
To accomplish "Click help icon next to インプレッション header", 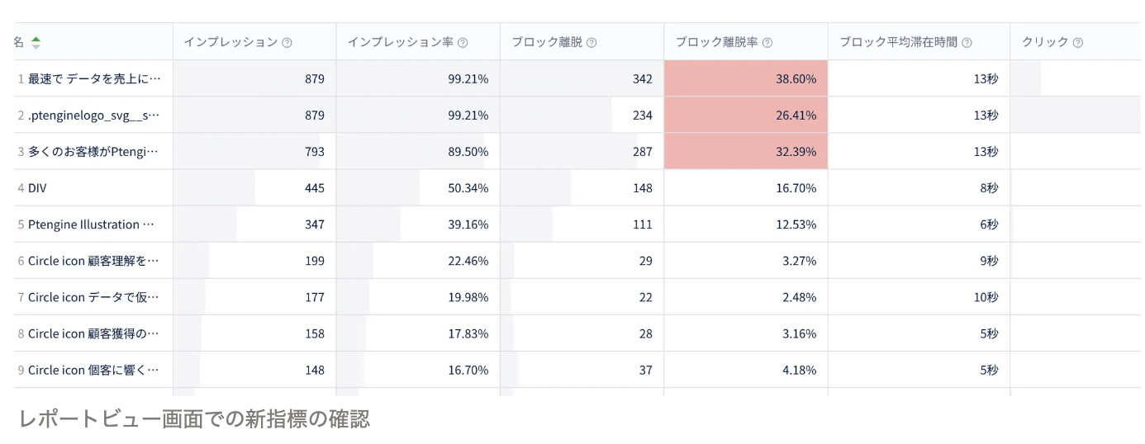I will [287, 43].
